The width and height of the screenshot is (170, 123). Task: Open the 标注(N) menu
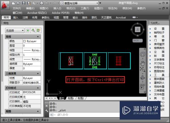tap(113, 8)
